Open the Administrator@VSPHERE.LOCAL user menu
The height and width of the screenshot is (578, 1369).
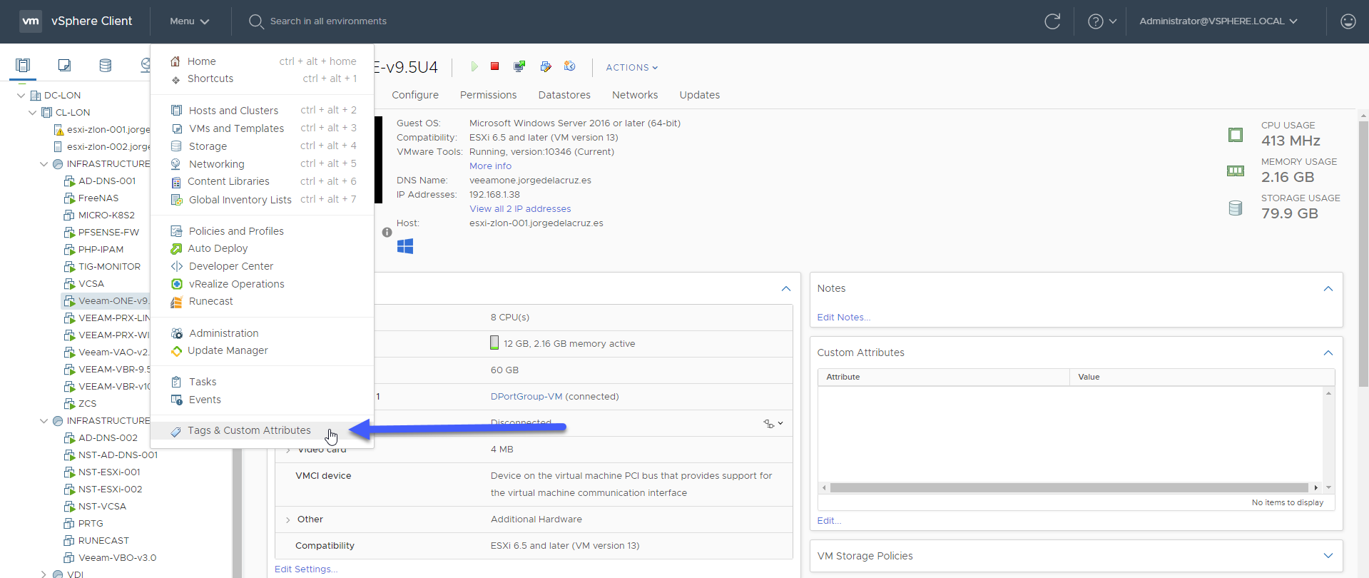(1218, 21)
